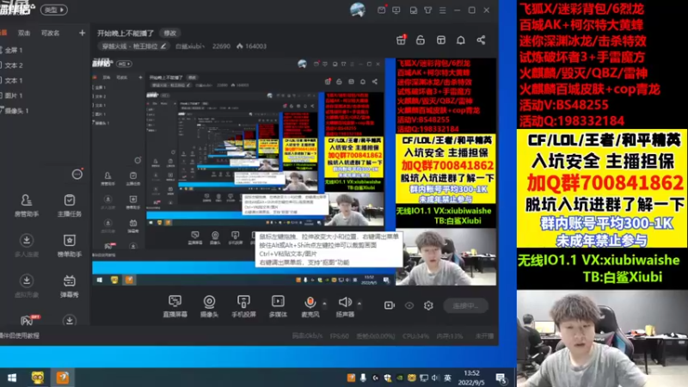Add a new source with plus icon
Screen dimensions: 688x387
tap(82, 33)
